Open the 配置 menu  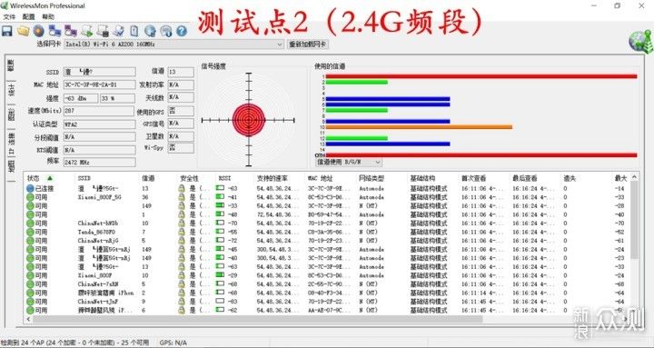coord(29,16)
